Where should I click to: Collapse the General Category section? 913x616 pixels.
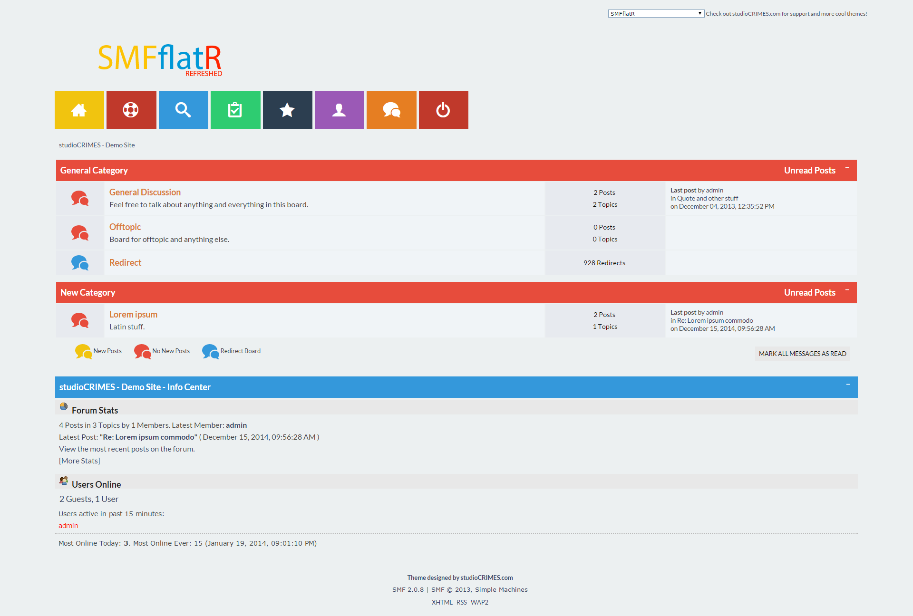tap(847, 168)
